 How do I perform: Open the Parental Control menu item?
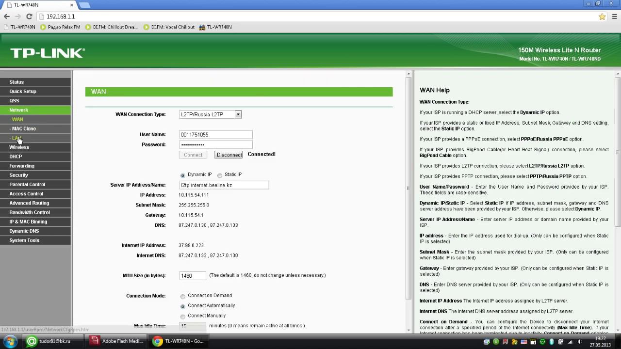click(35, 184)
